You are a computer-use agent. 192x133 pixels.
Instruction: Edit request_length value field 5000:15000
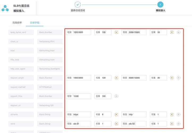pyautogui.click(x=134, y=78)
